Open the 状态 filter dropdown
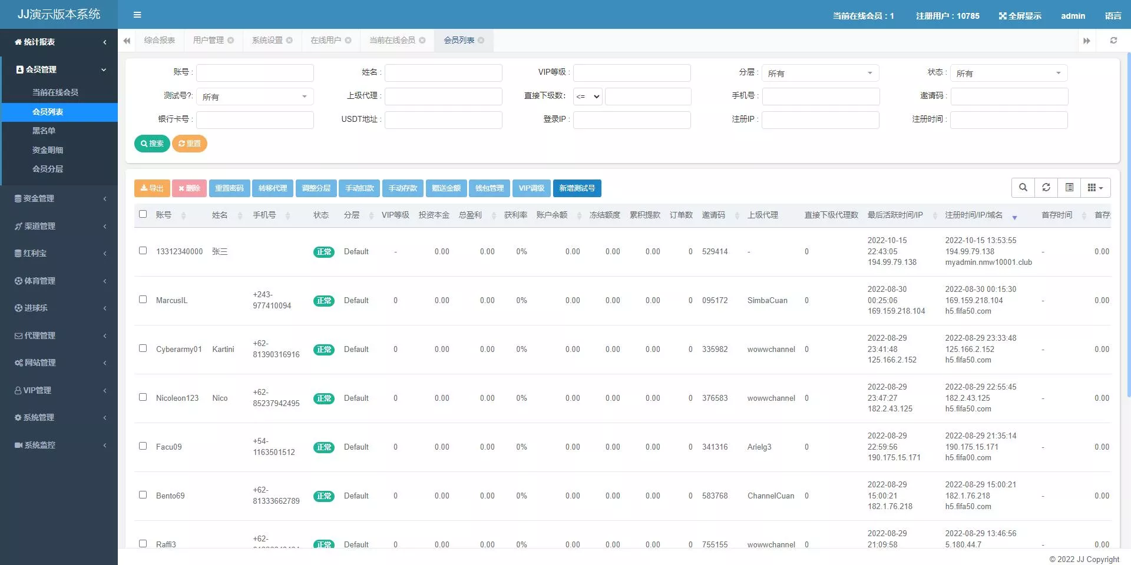1131x565 pixels. click(x=1008, y=73)
